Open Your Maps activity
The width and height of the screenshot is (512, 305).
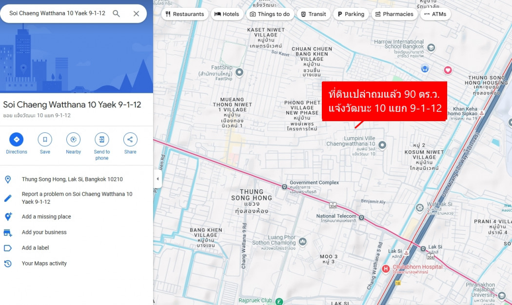pos(44,264)
